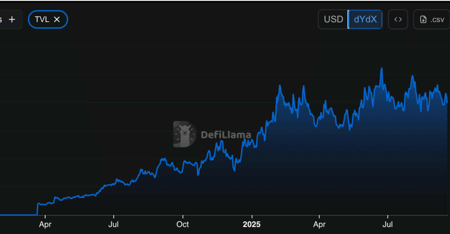Select the dYdX denomination toggle
The width and height of the screenshot is (450, 234).
(365, 19)
